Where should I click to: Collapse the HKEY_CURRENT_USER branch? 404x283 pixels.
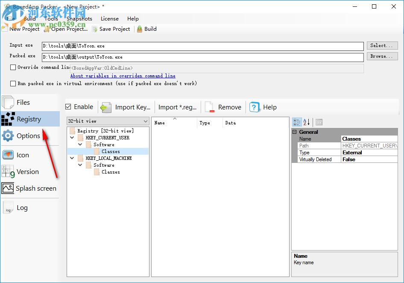click(x=72, y=137)
